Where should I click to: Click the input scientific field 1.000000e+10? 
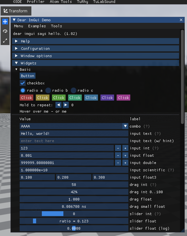click(74, 170)
